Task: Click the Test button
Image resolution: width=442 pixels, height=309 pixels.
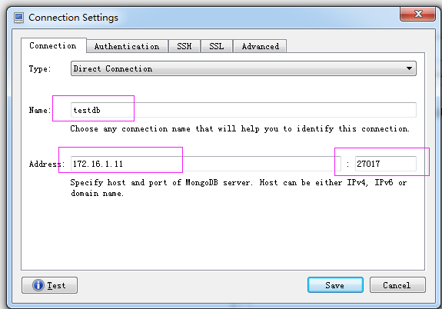Action: (x=49, y=285)
